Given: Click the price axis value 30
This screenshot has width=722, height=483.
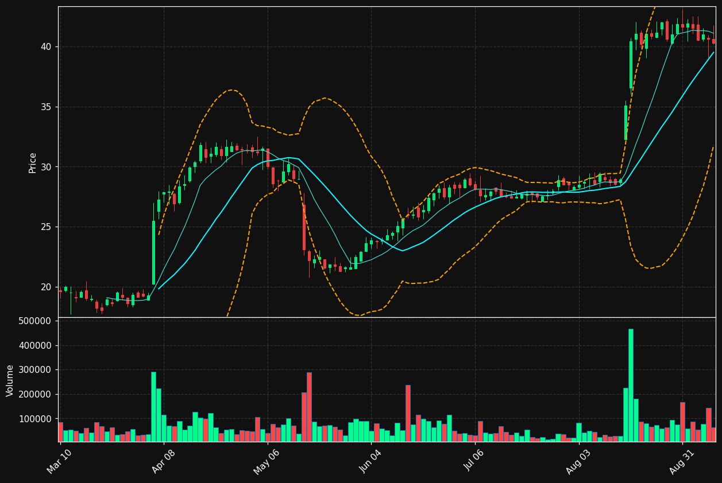Looking at the screenshot, I should pyautogui.click(x=45, y=167).
